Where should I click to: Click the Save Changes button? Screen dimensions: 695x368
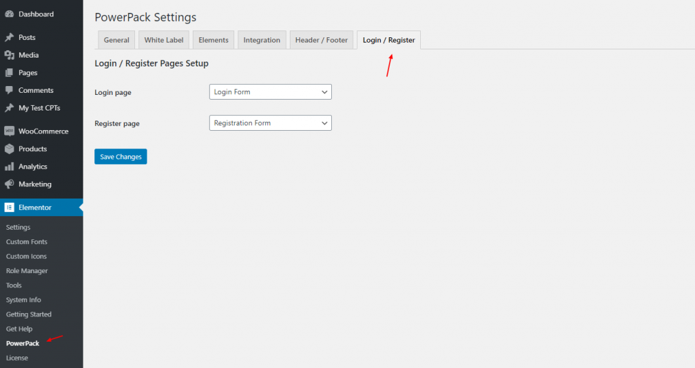point(121,157)
